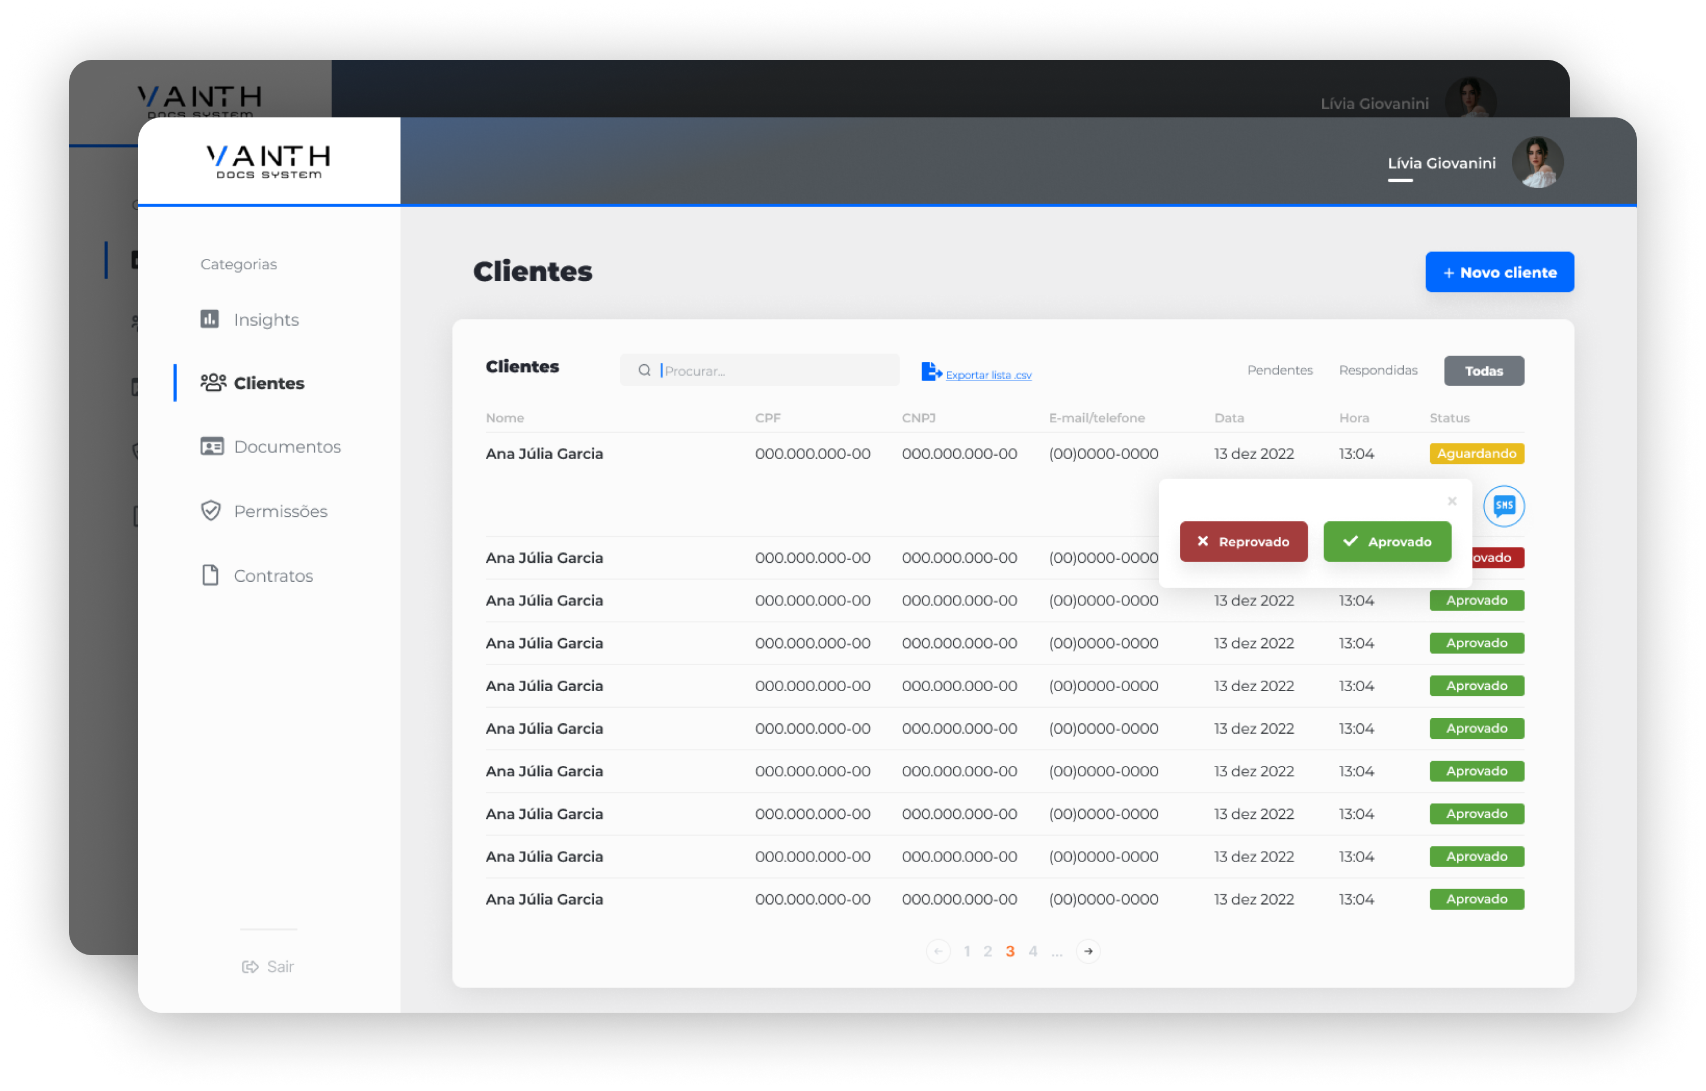Go to page 1
This screenshot has height=1091, width=1706.
click(967, 951)
